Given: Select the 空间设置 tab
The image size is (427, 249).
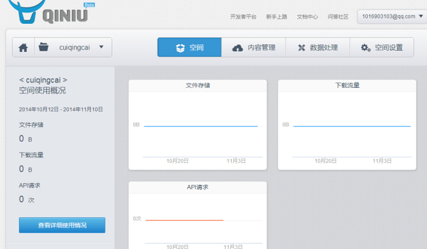Looking at the screenshot, I should click(x=382, y=47).
